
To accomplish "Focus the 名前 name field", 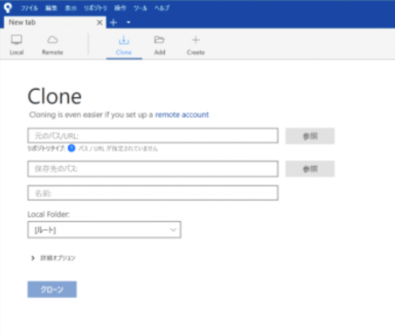I will [x=153, y=193].
